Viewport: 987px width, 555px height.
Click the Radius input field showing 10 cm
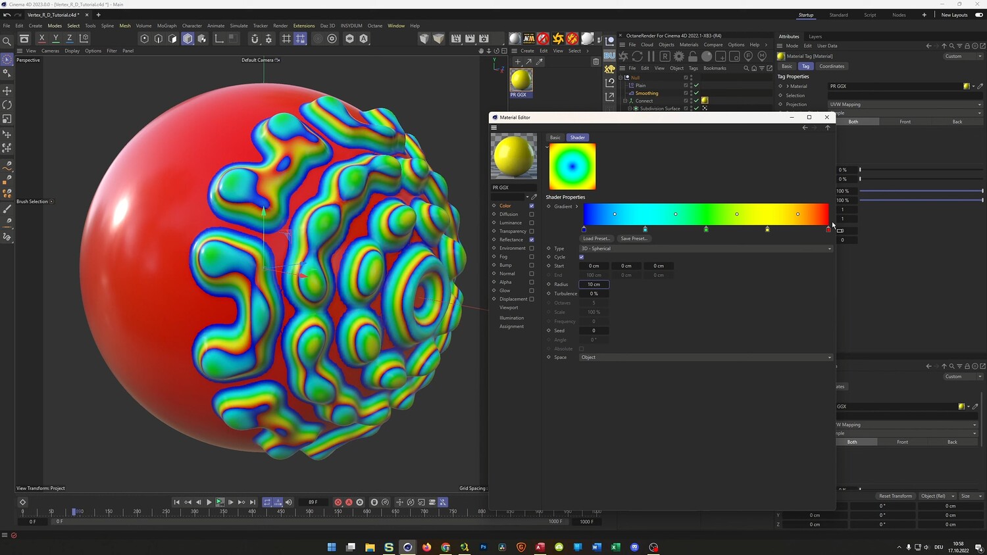[x=594, y=284]
